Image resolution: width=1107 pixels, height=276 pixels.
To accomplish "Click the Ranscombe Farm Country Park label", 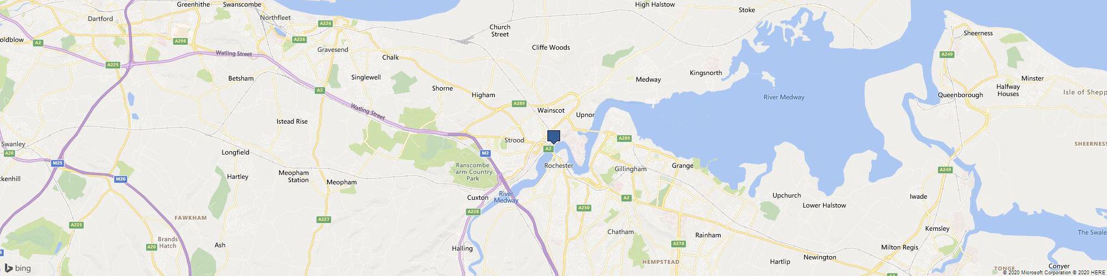I will (473, 172).
